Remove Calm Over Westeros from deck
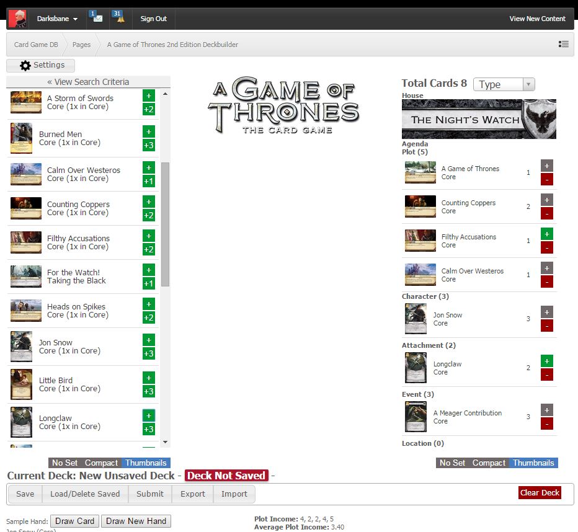Screen dimensions: 578x532 tap(546, 282)
